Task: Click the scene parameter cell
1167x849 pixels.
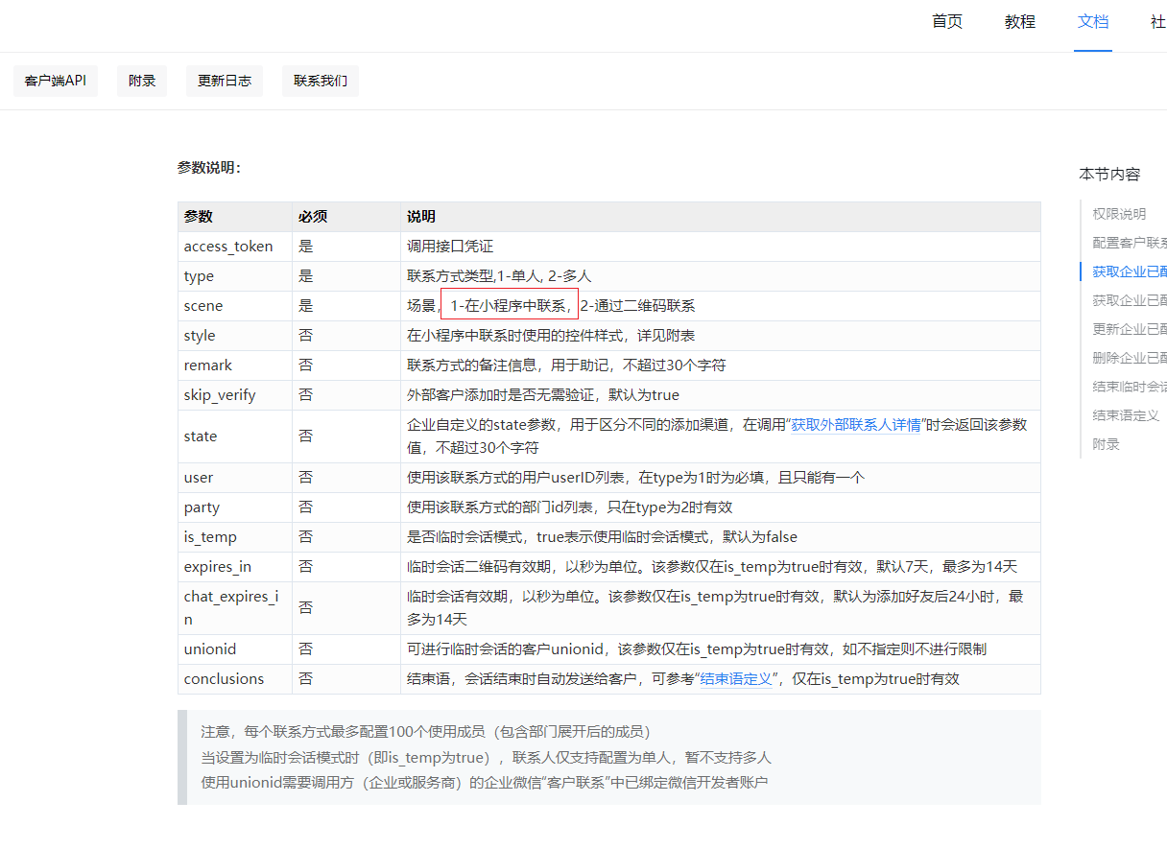Action: tap(235, 306)
